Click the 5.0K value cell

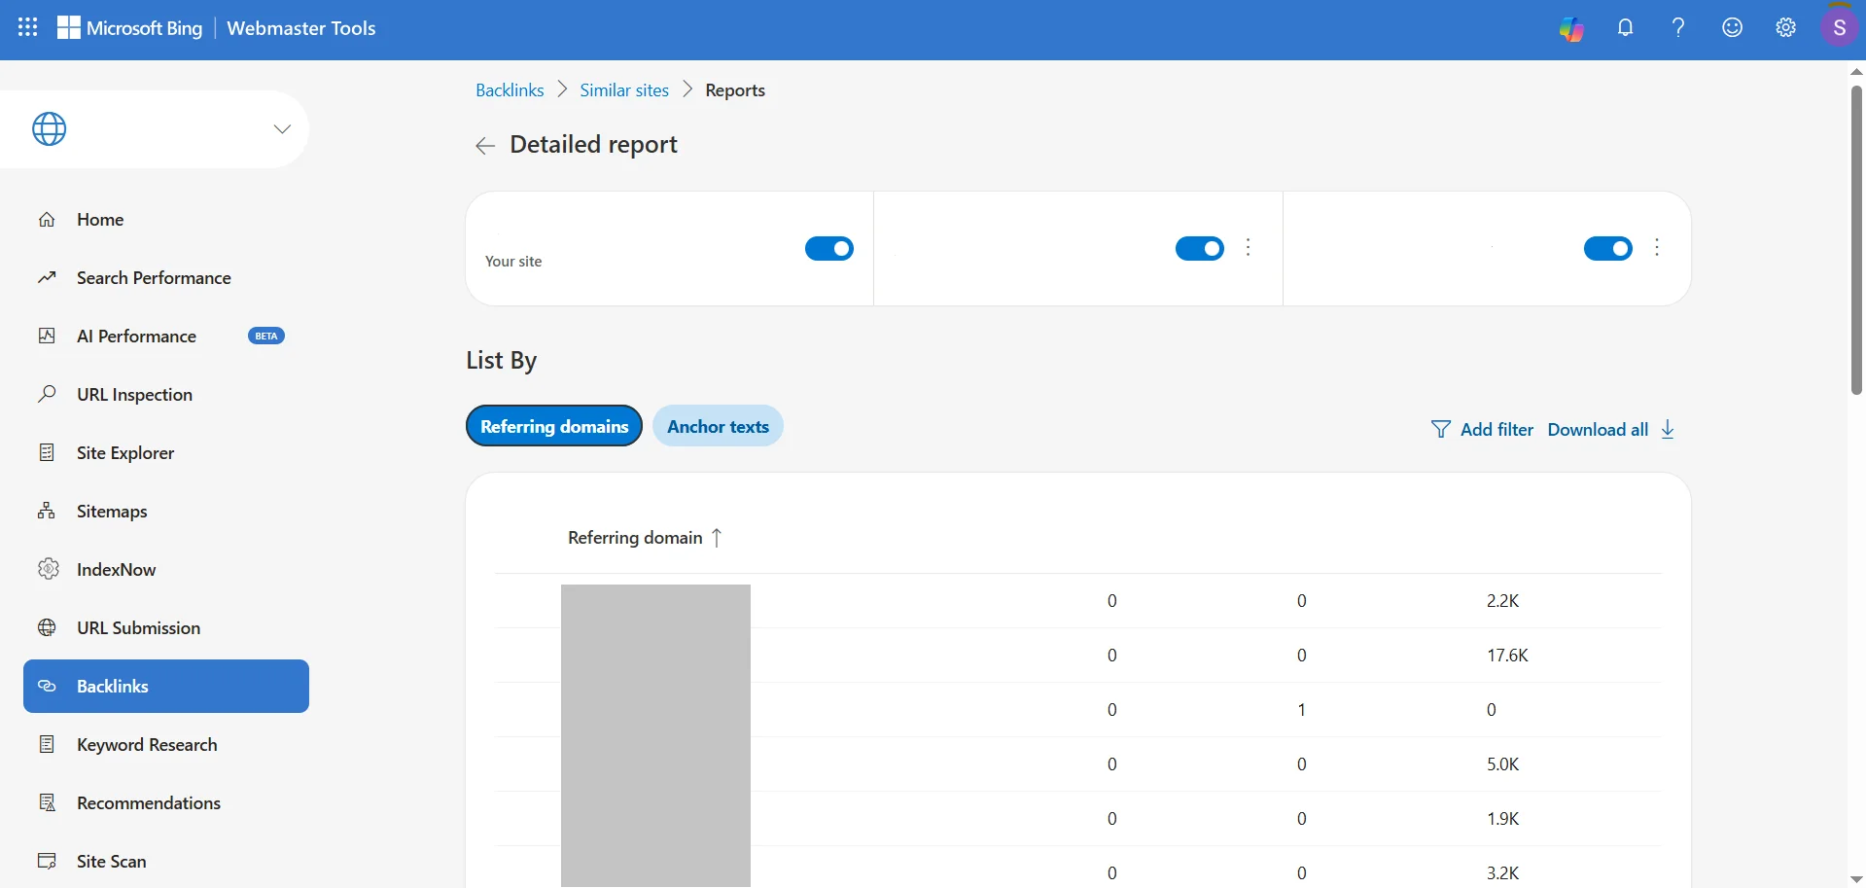coord(1502,764)
